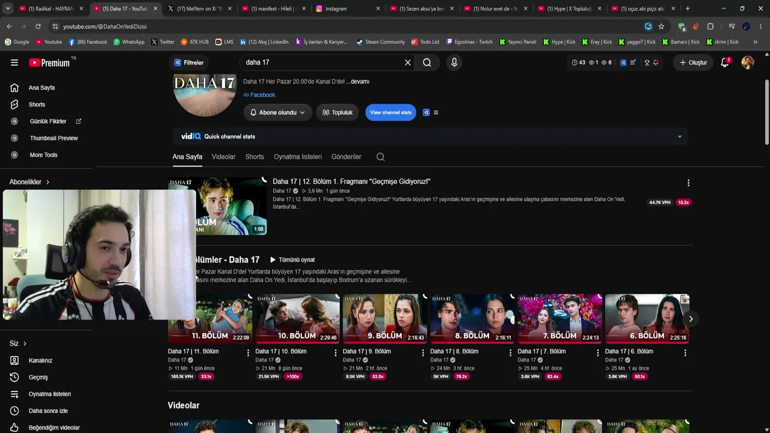Click the vidIQ trophy icon in the header
Viewport: 770px width, 433px height.
647,63
